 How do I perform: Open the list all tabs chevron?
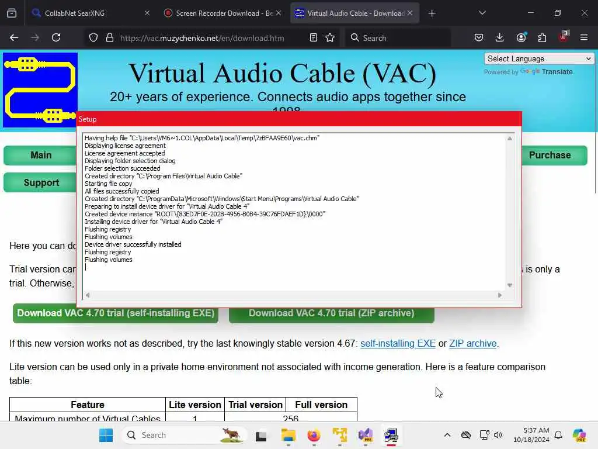point(482,13)
